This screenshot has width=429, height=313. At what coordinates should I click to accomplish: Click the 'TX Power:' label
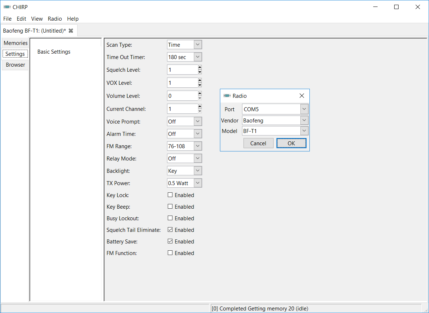click(118, 183)
